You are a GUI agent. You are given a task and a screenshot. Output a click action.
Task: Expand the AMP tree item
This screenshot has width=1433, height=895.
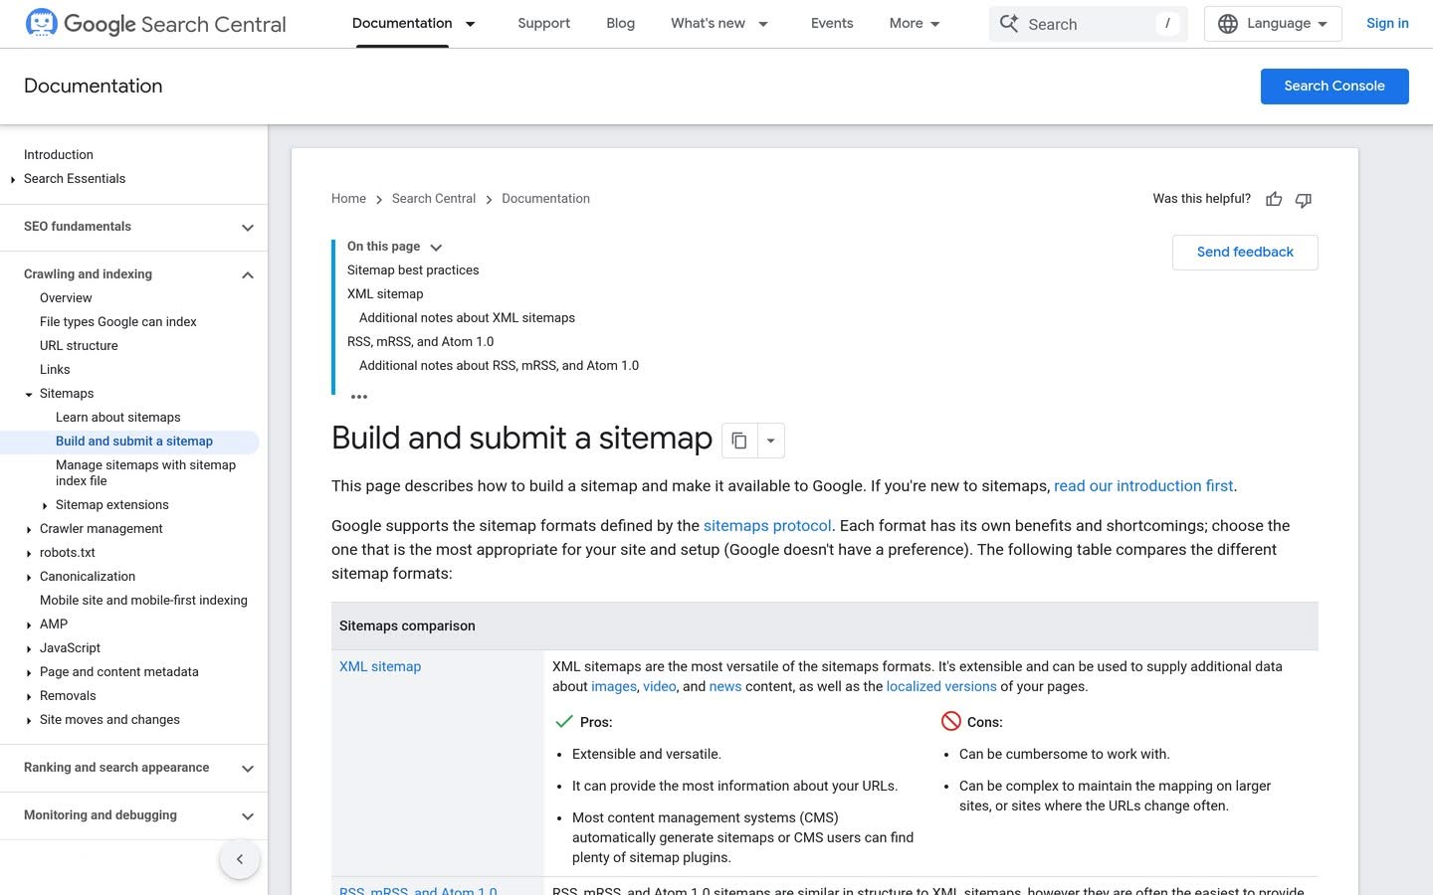click(29, 626)
